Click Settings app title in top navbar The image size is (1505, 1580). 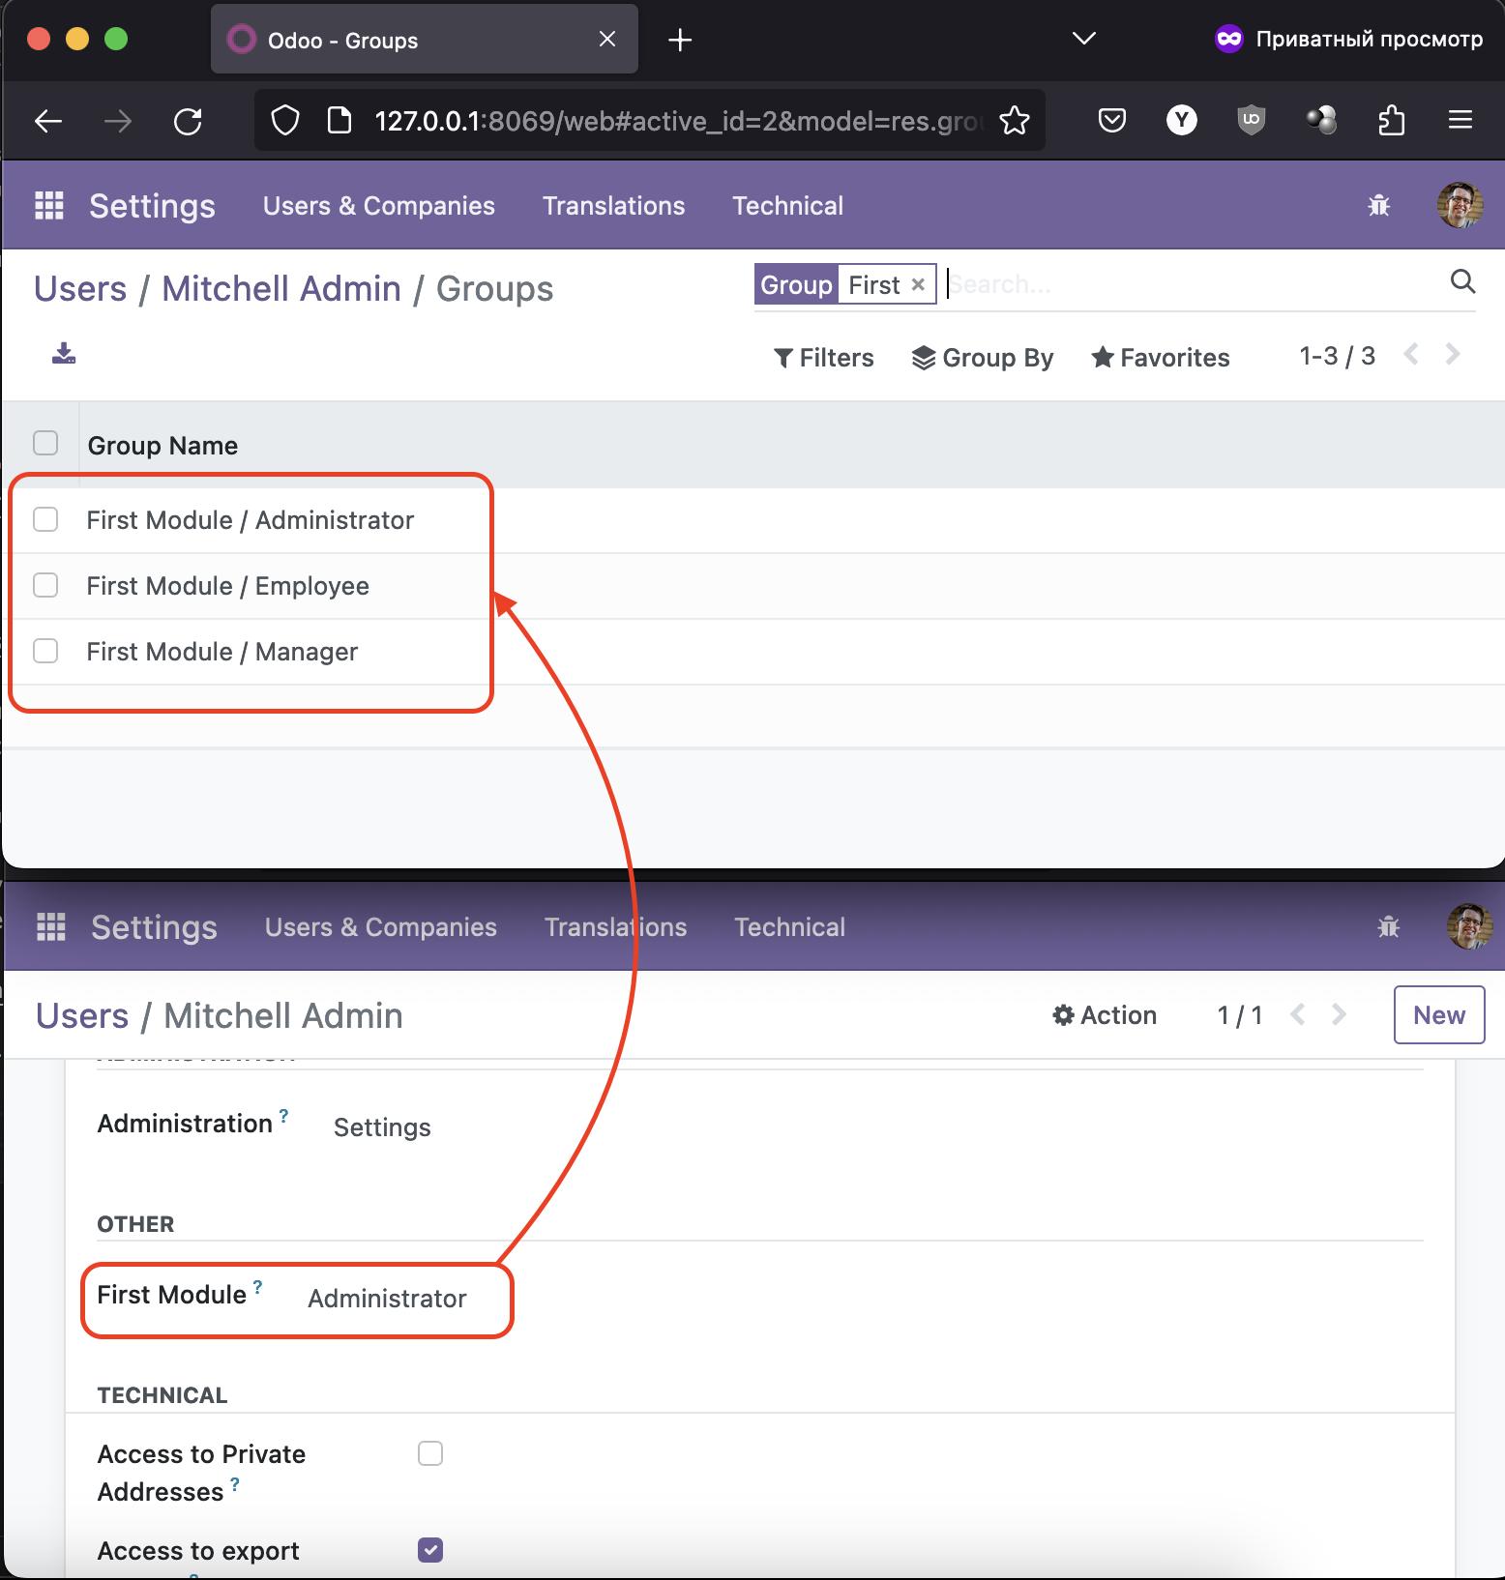152,206
